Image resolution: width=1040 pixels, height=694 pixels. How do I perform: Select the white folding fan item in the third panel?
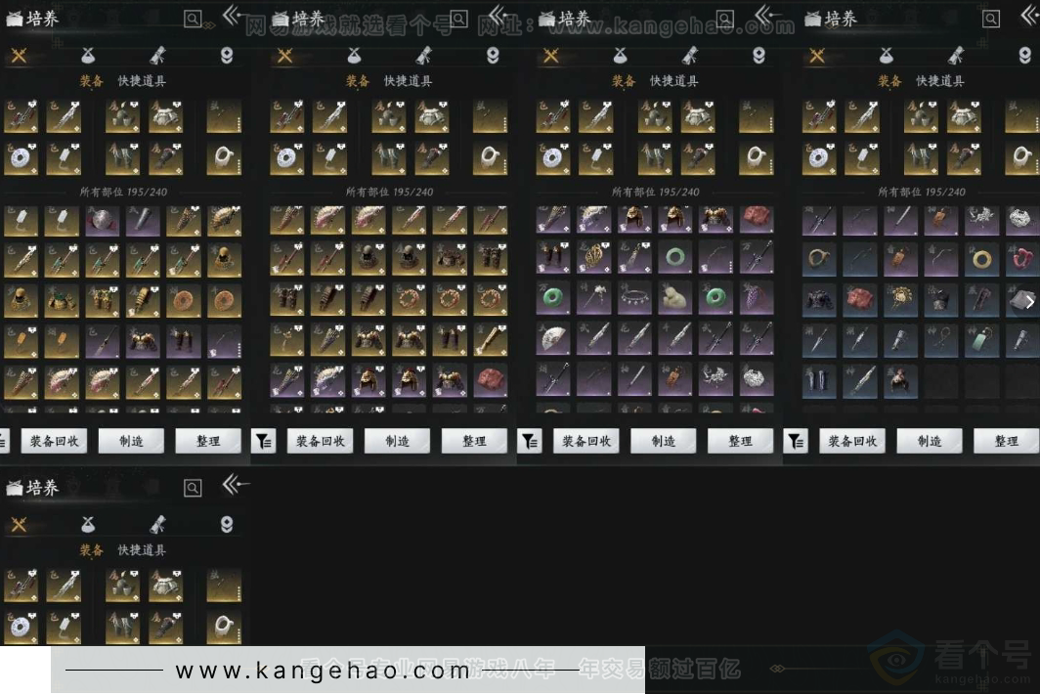point(552,339)
